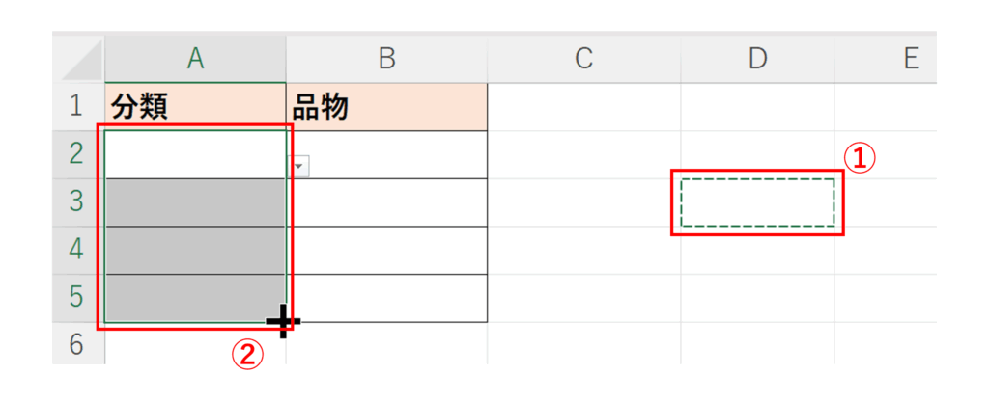Select row 6 header
Screen dimensions: 989x402
[77, 343]
